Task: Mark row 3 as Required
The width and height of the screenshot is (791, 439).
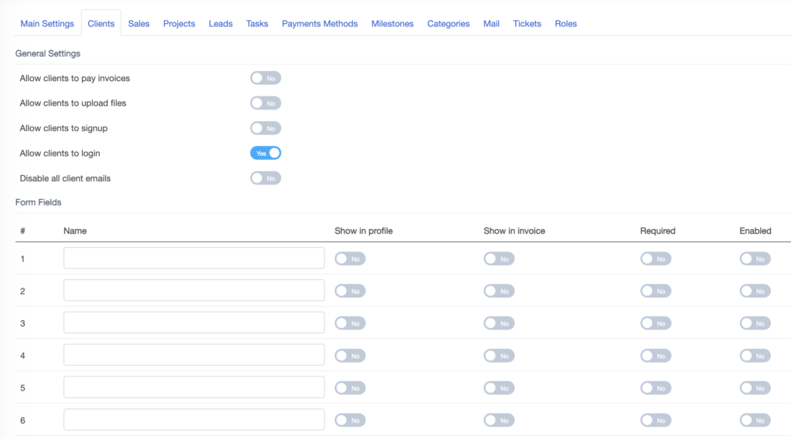Action: point(656,323)
